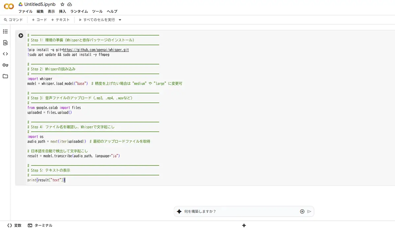The image size is (395, 230).
Task: Run the code cell play button
Action: point(21,35)
